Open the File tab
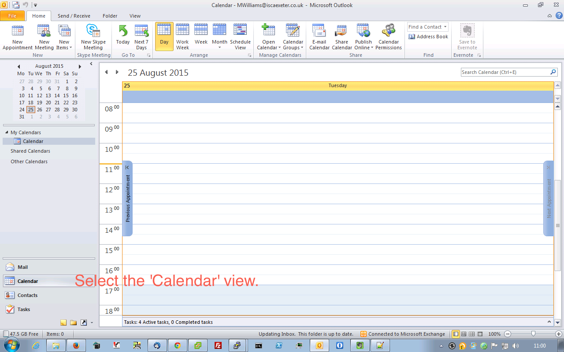This screenshot has height=352, width=564. [12, 16]
